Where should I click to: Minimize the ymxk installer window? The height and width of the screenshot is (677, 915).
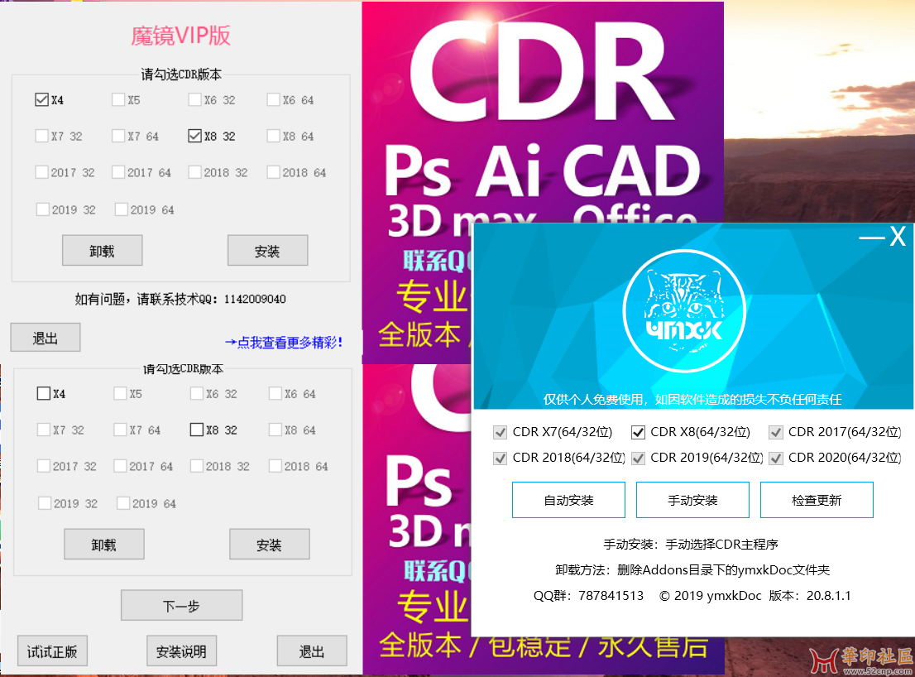pyautogui.click(x=871, y=238)
